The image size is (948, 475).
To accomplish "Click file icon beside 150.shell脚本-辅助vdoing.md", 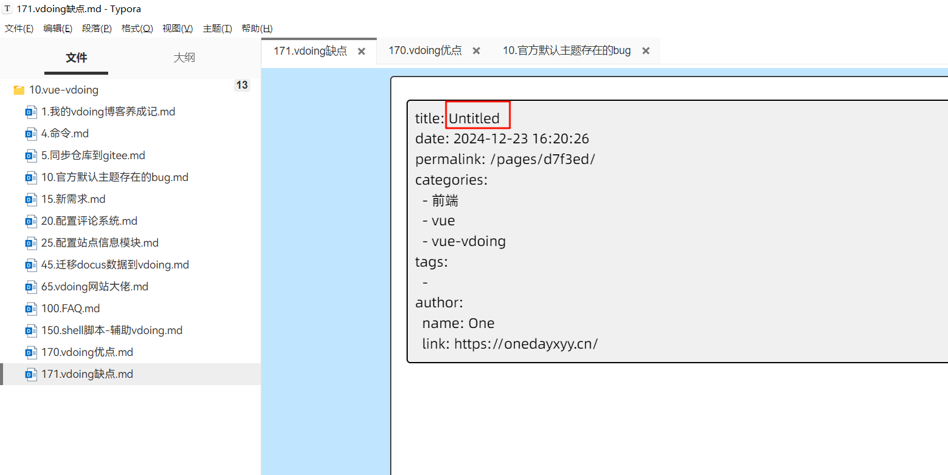I will [x=31, y=330].
